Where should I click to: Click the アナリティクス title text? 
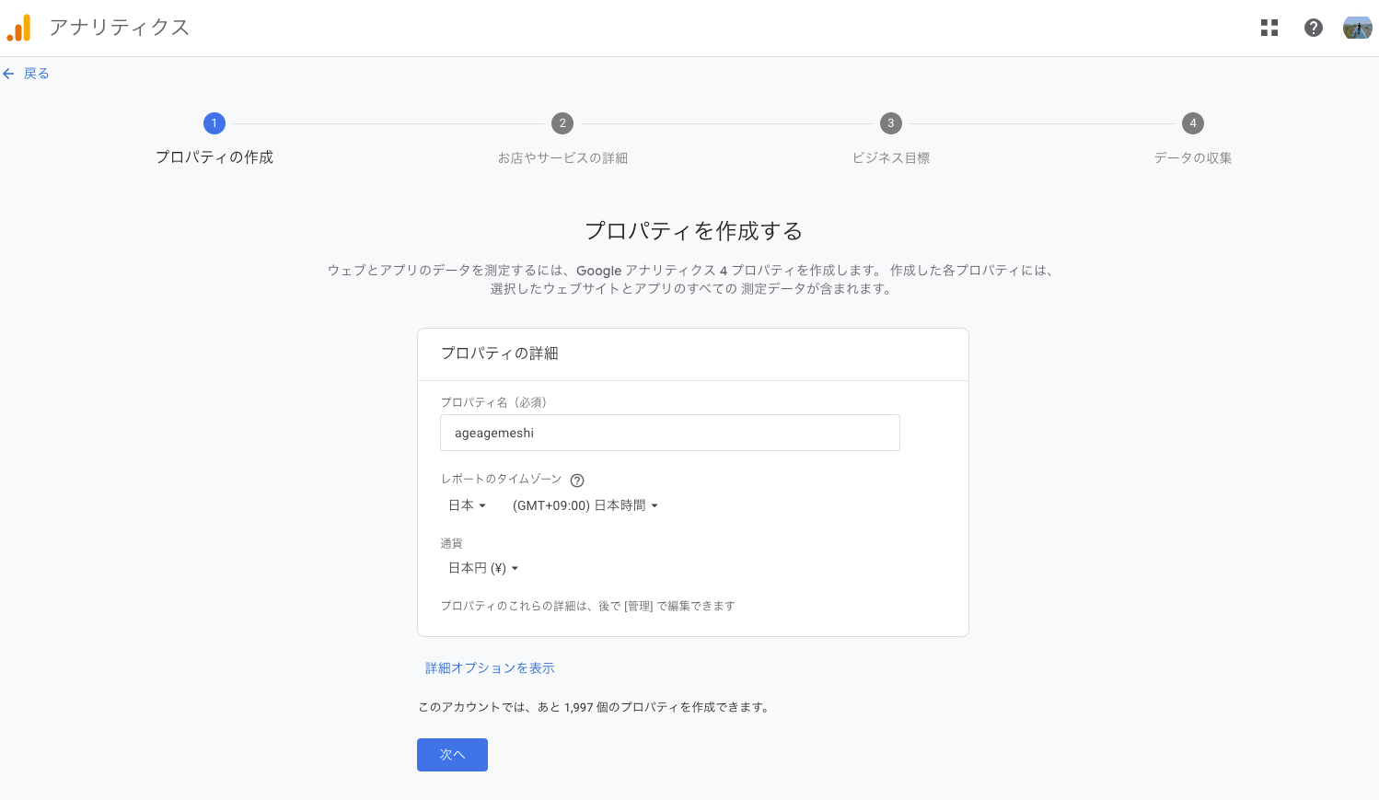[x=119, y=28]
